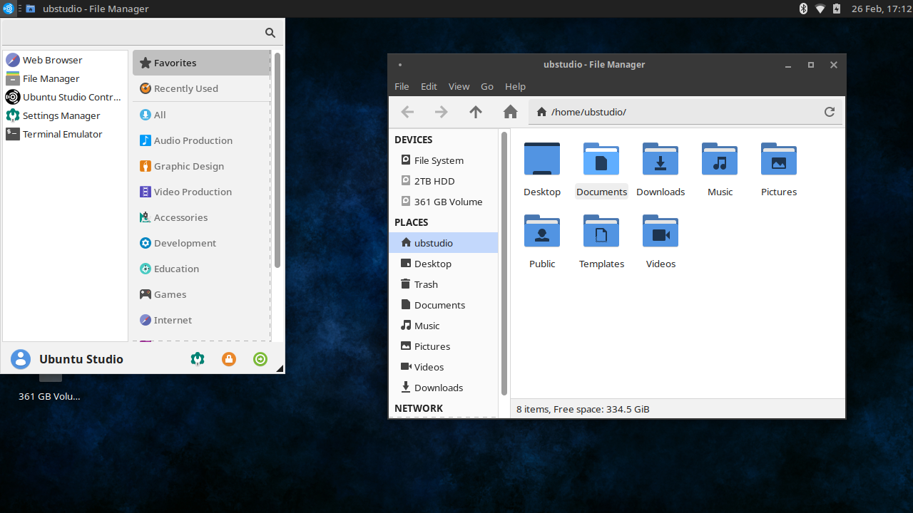This screenshot has height=513, width=913.
Task: Open the File menu
Action: click(x=402, y=86)
